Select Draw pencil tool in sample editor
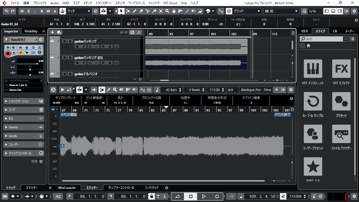Image resolution: width=359 pixels, height=202 pixels. click(x=108, y=89)
